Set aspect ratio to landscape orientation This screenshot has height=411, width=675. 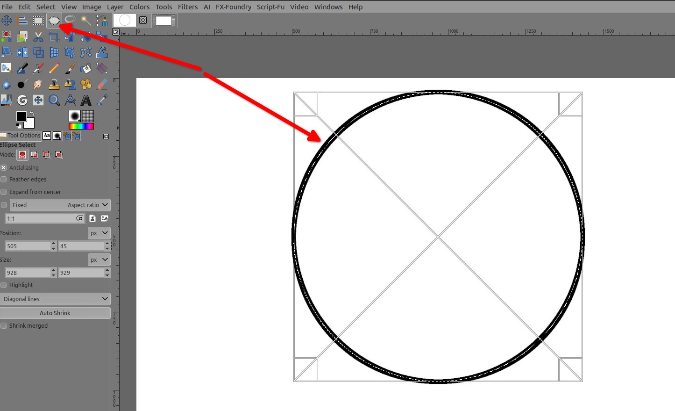pos(105,218)
